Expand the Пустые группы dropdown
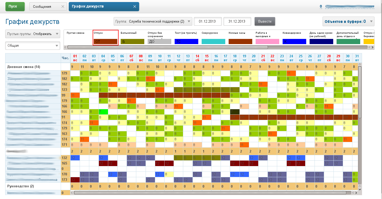 [33, 34]
